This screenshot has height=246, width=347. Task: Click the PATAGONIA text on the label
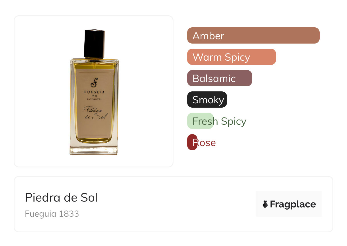pos(94,99)
